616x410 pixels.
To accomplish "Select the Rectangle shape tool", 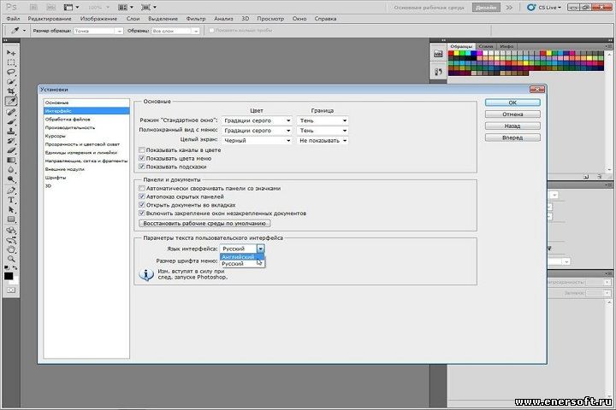I will 11,220.
